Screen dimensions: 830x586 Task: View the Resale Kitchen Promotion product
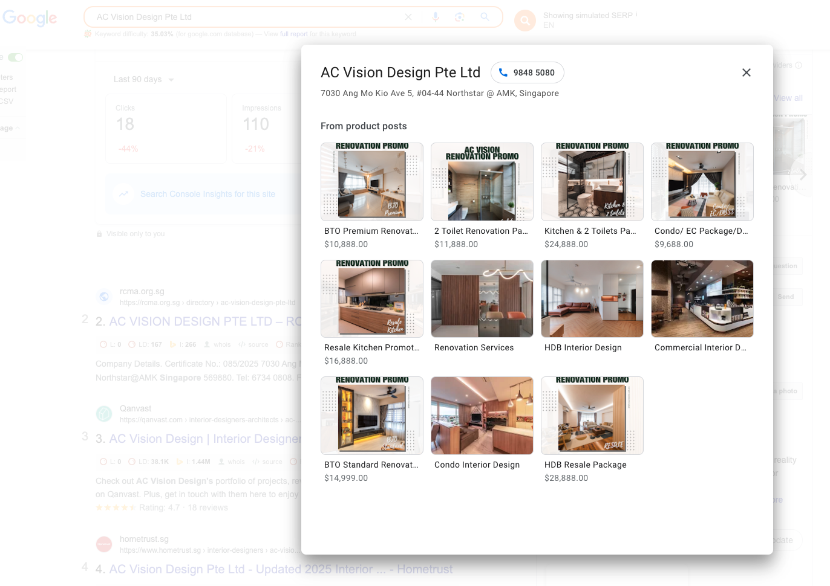[371, 298]
